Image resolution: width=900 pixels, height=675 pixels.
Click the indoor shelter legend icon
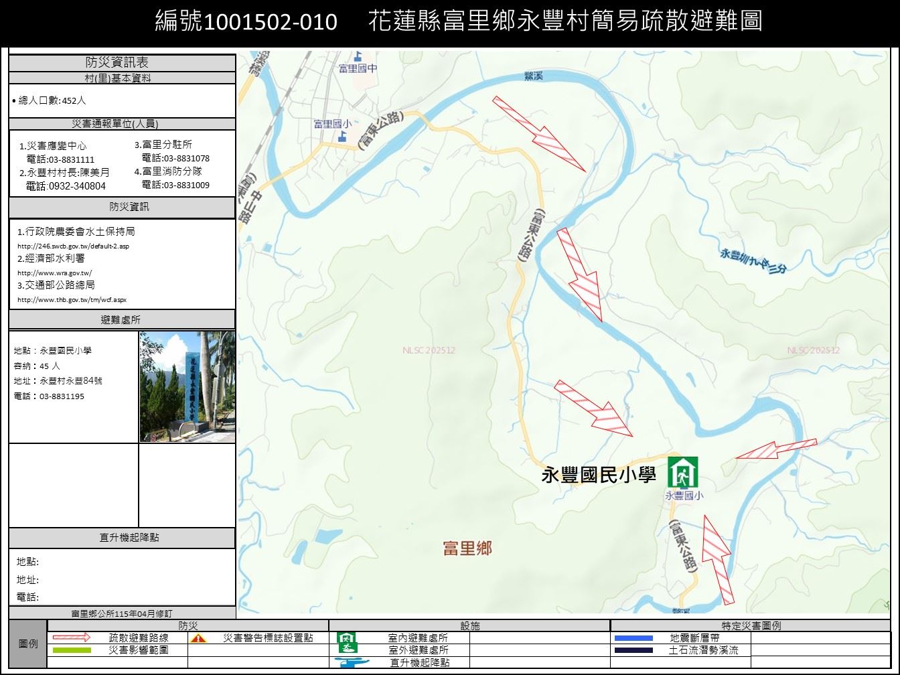pyautogui.click(x=346, y=638)
